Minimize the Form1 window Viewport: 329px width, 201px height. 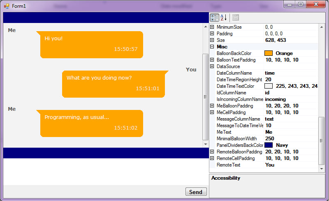click(290, 4)
